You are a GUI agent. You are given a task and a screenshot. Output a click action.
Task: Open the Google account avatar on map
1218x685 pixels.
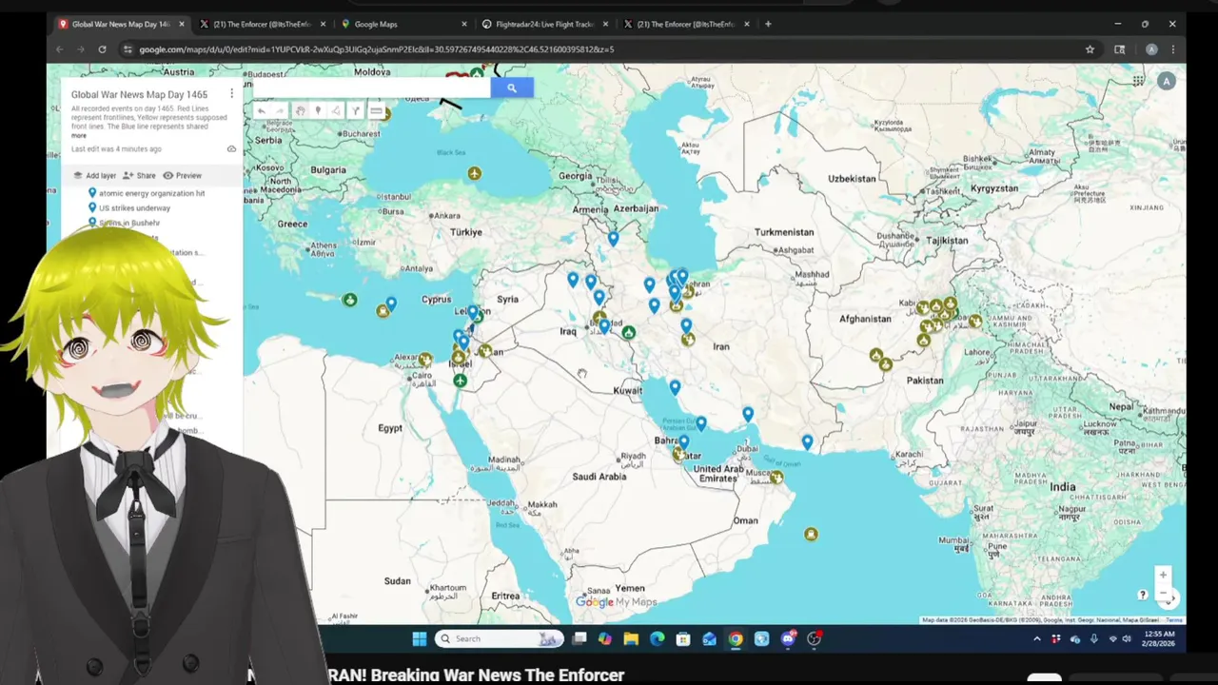coord(1166,81)
